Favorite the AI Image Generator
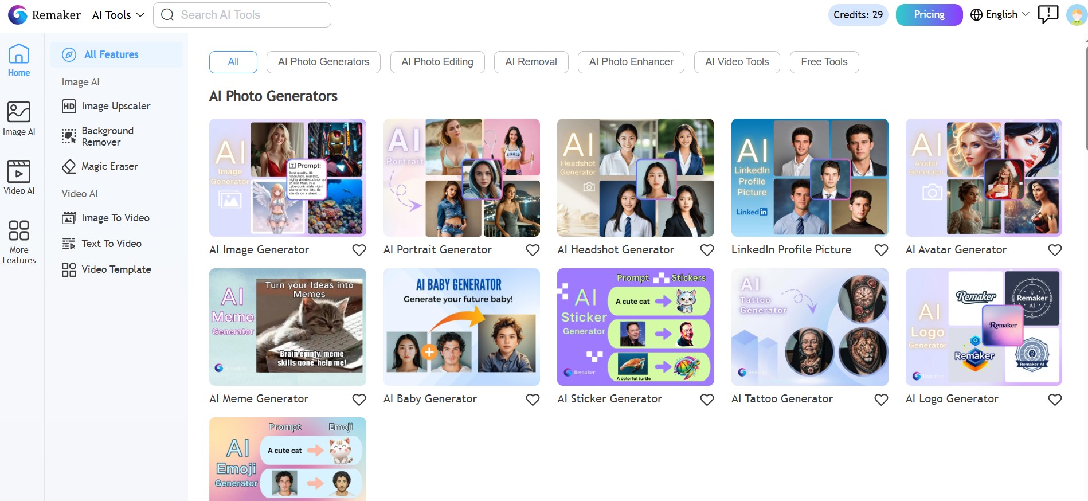Viewport: 1088px width, 501px height. click(x=359, y=250)
